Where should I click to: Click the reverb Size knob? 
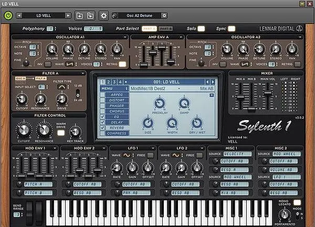pyautogui.click(x=148, y=123)
